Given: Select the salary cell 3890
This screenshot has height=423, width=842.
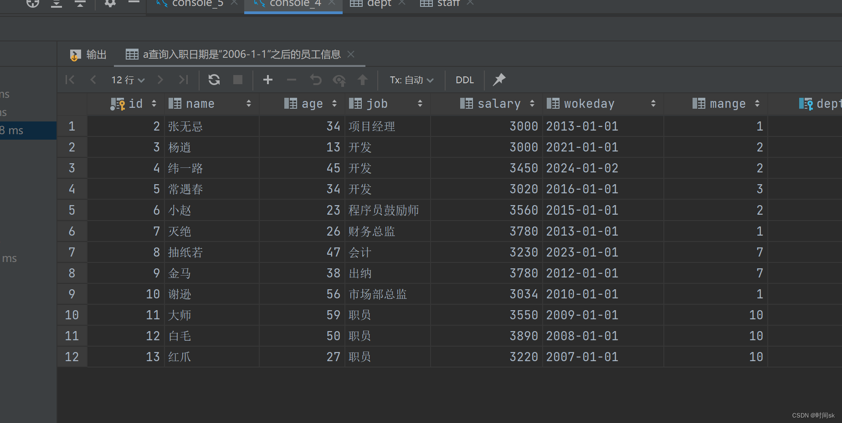Looking at the screenshot, I should (x=487, y=336).
